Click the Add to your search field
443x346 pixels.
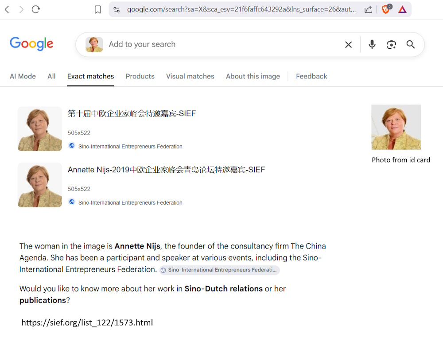[221, 44]
